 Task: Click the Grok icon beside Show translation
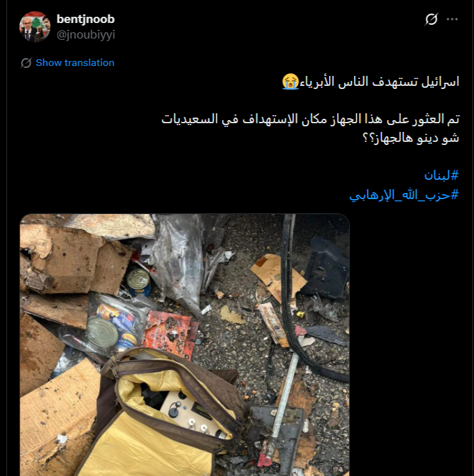click(x=26, y=63)
